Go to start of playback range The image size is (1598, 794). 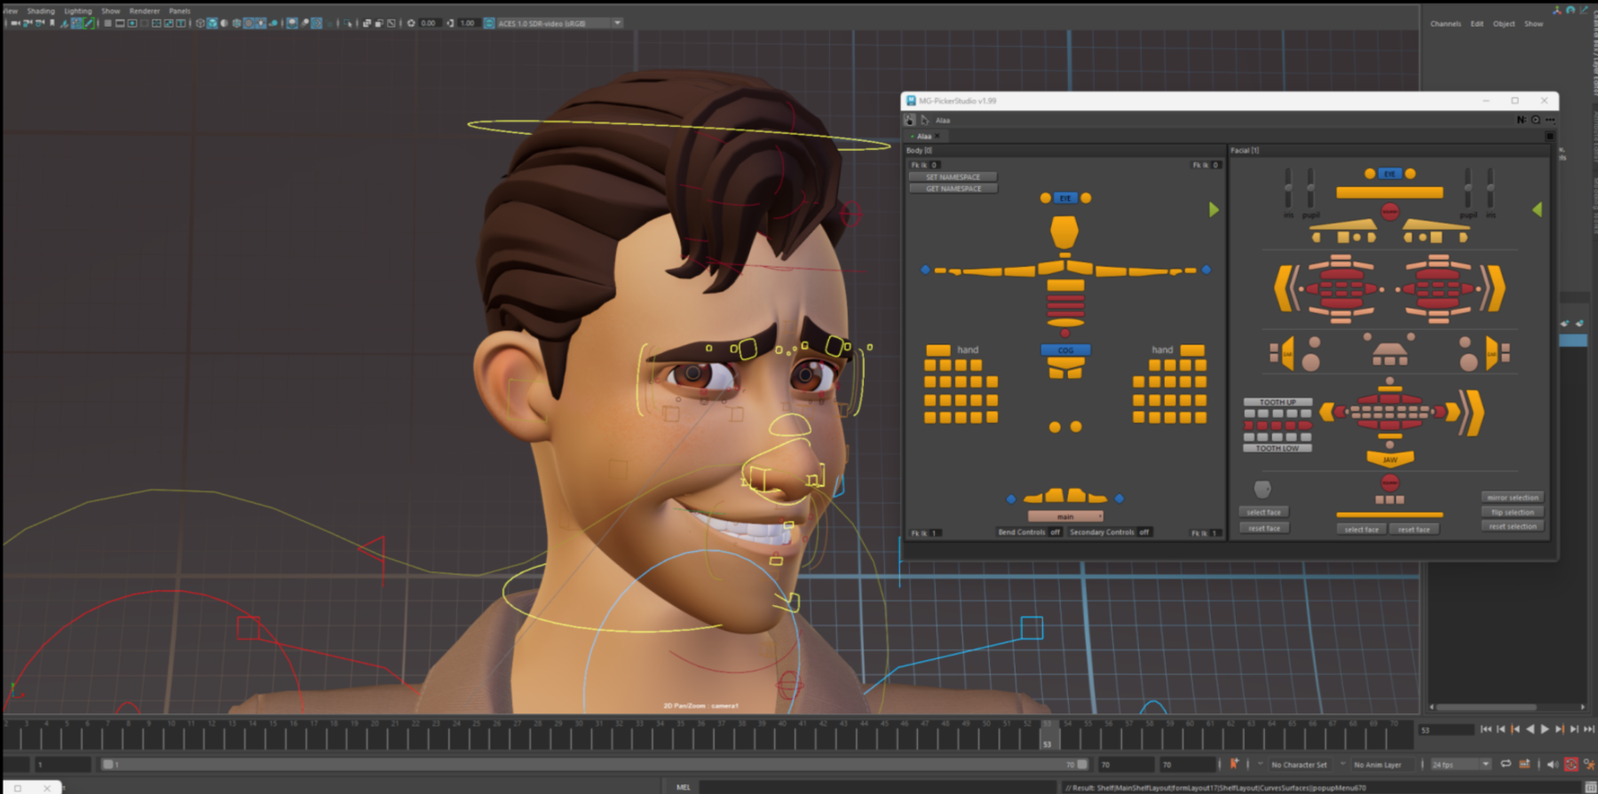(1486, 729)
